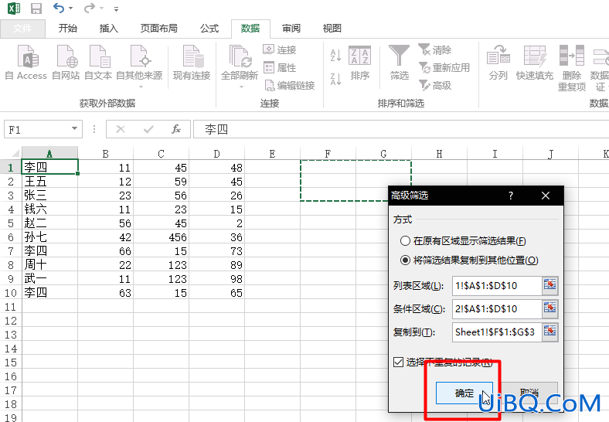
Task: Click 删除重复项 remove duplicates
Action: pyautogui.click(x=572, y=68)
